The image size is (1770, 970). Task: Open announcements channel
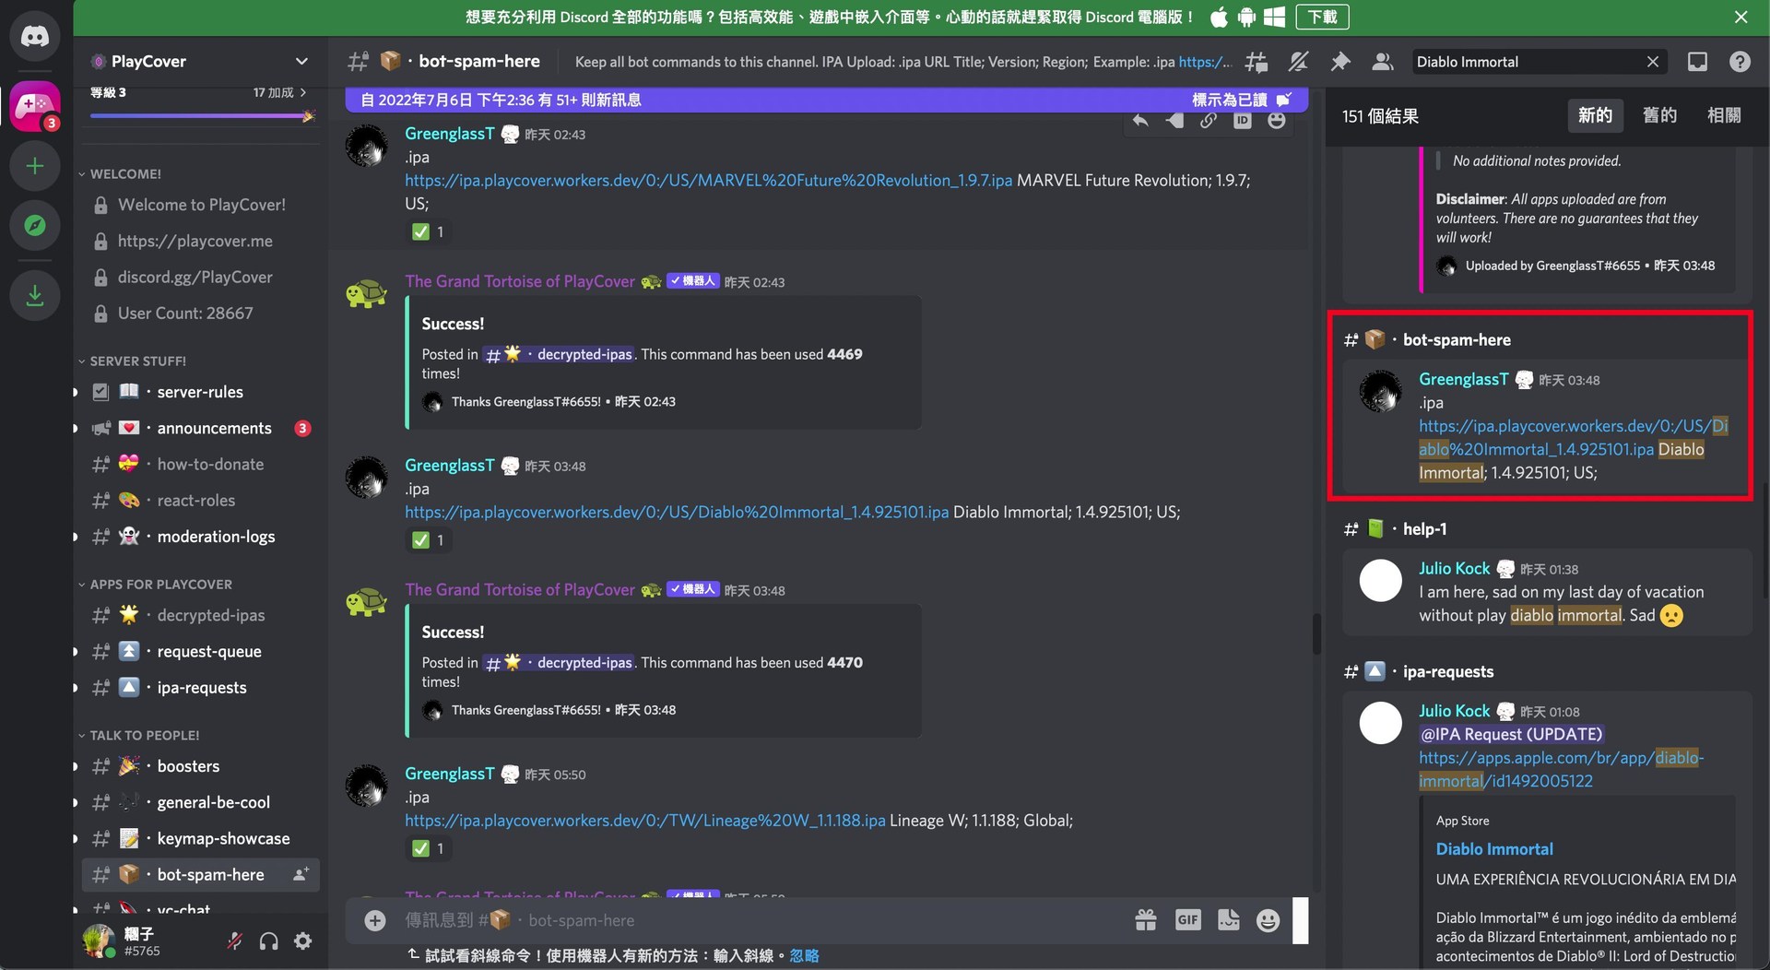pos(200,428)
